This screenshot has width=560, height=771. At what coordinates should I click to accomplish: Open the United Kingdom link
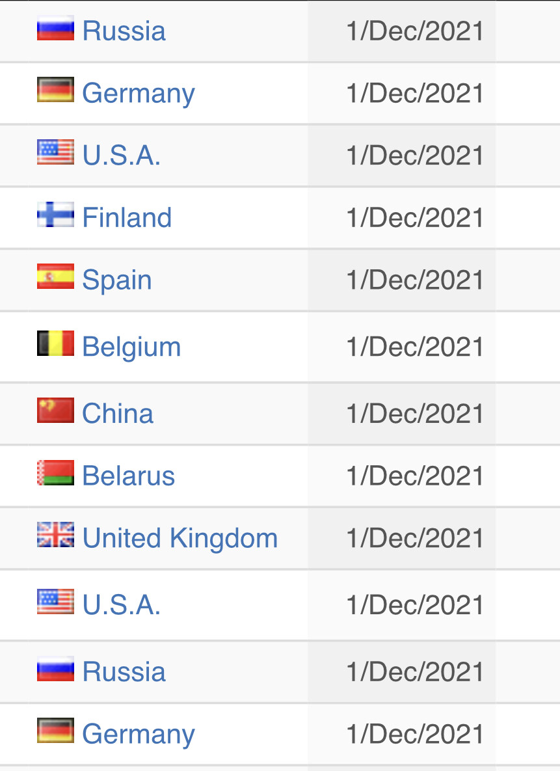click(180, 539)
